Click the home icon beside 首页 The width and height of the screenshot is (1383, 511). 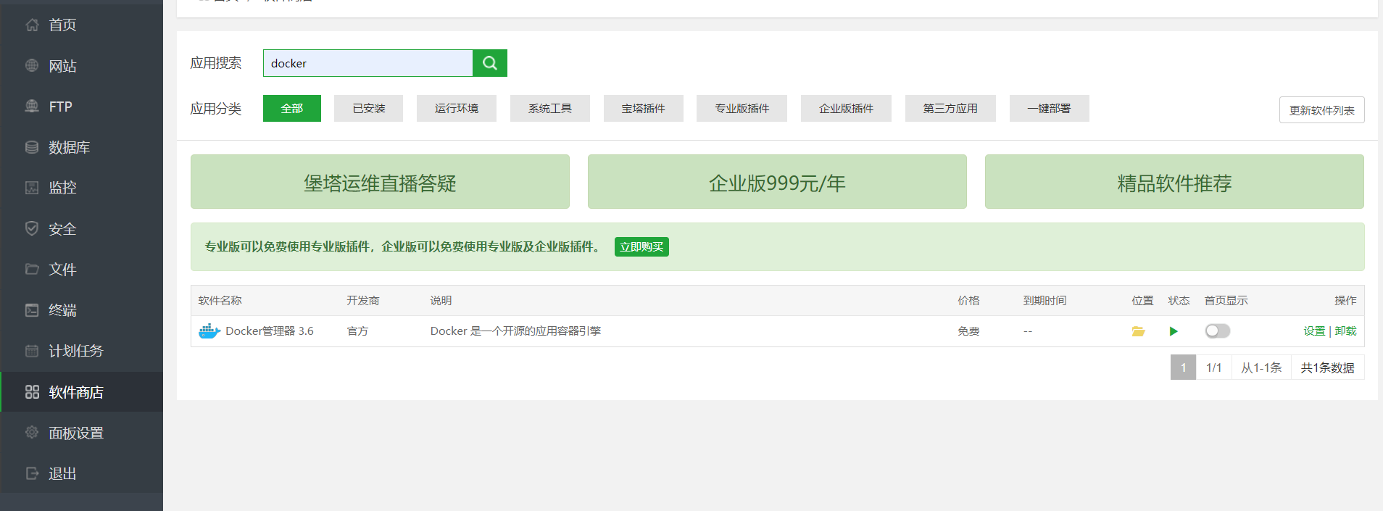coord(32,25)
